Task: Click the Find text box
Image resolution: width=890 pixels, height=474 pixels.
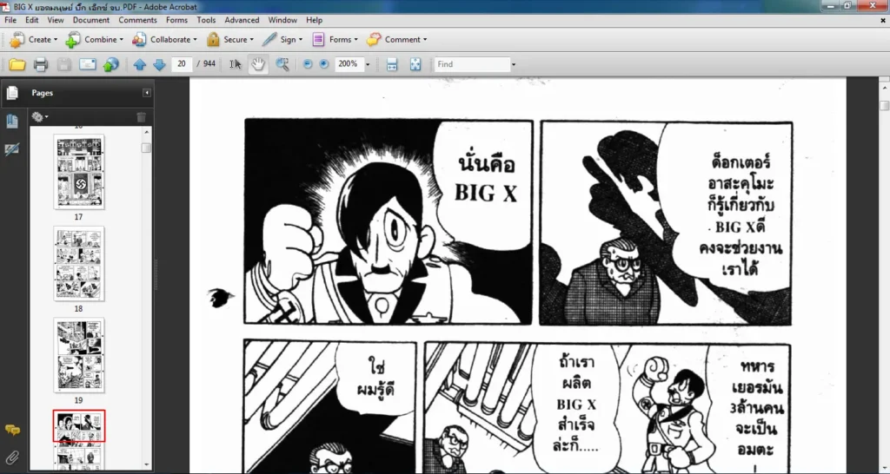Action: tap(472, 64)
